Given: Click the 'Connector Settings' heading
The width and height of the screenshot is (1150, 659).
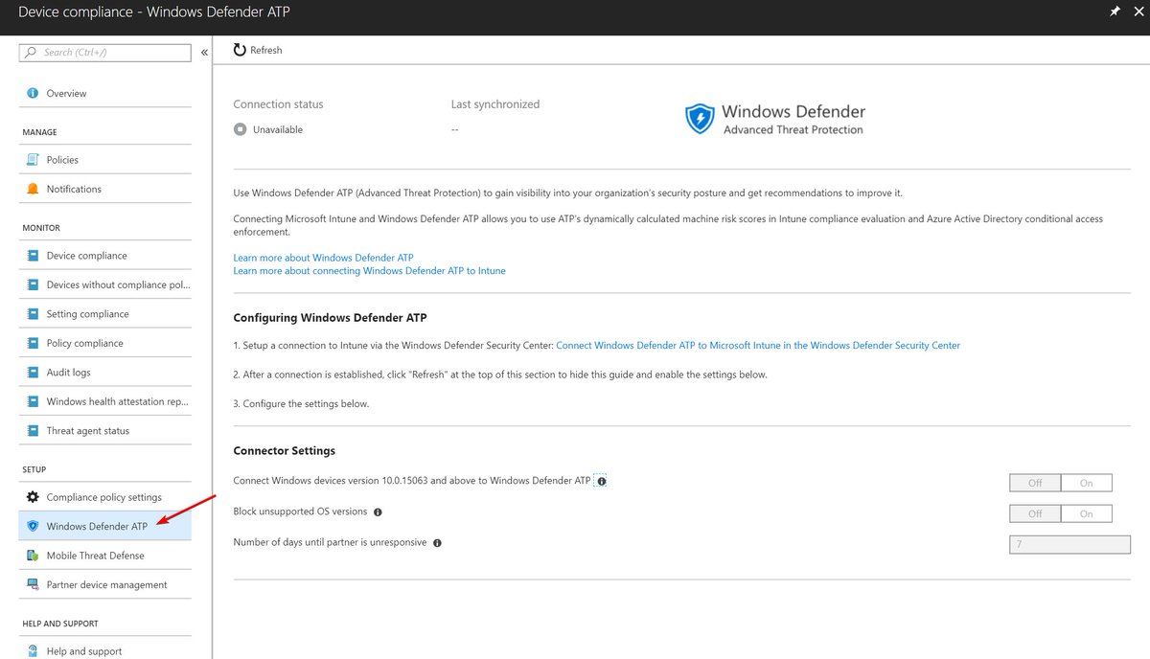Looking at the screenshot, I should (x=285, y=451).
